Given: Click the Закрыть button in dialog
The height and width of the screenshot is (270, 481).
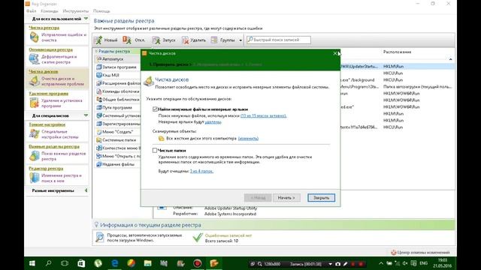Looking at the screenshot, I should tap(321, 198).
